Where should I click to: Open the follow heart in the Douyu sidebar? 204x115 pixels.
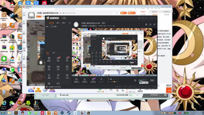(x=24, y=14)
